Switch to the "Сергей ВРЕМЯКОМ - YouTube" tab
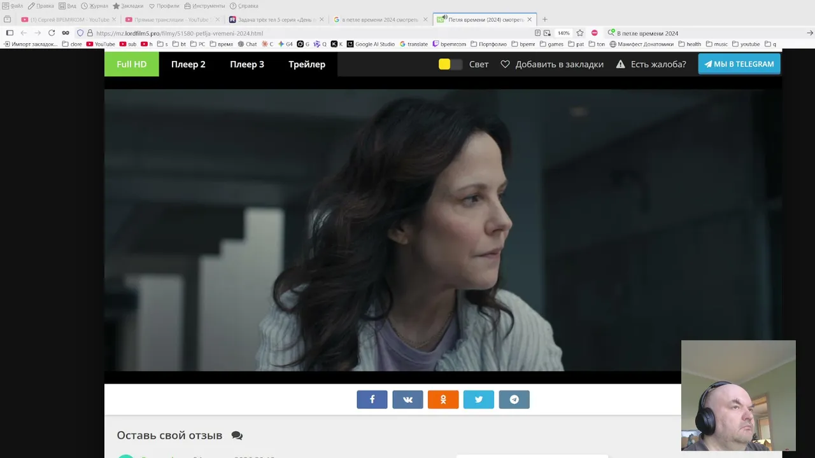Screen dimensions: 815x458 coord(69,20)
